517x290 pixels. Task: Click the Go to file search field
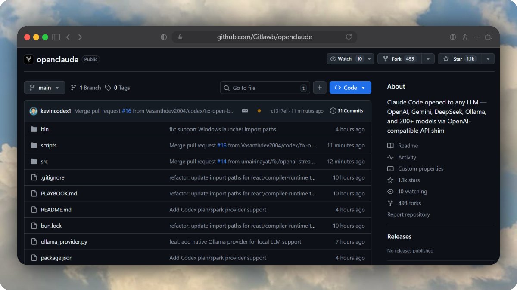265,88
